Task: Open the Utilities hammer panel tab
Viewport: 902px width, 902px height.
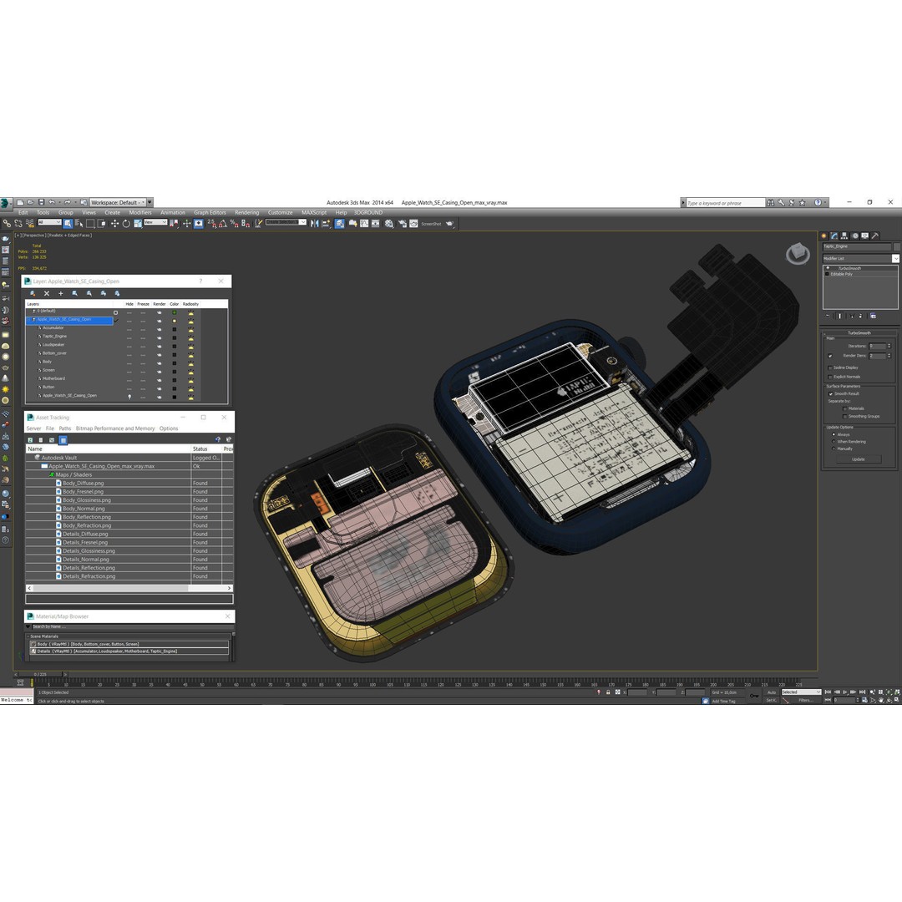Action: tap(875, 236)
